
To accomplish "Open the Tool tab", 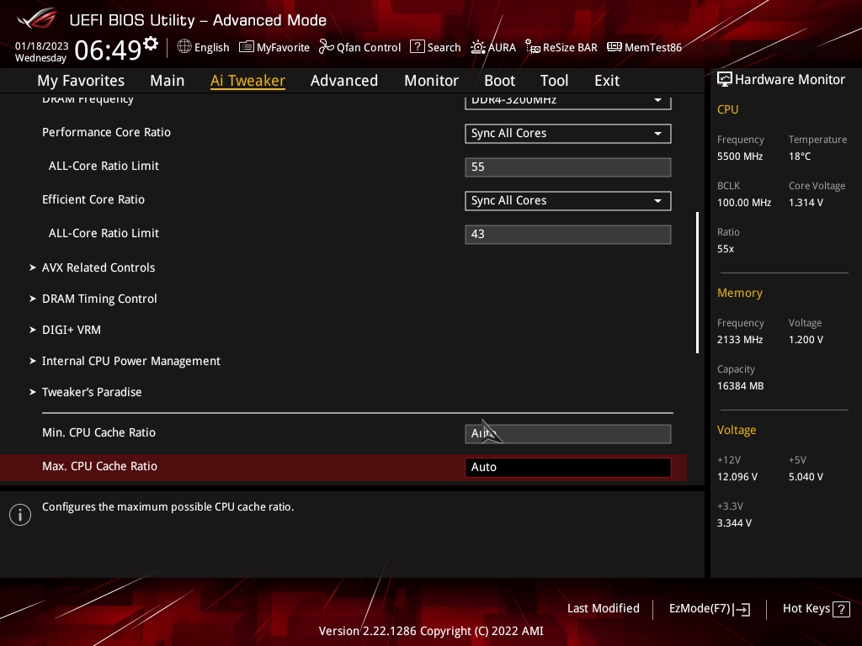I will tap(554, 81).
